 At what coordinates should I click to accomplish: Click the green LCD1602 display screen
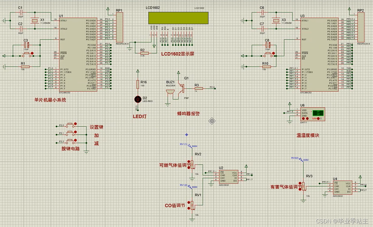click(178, 18)
